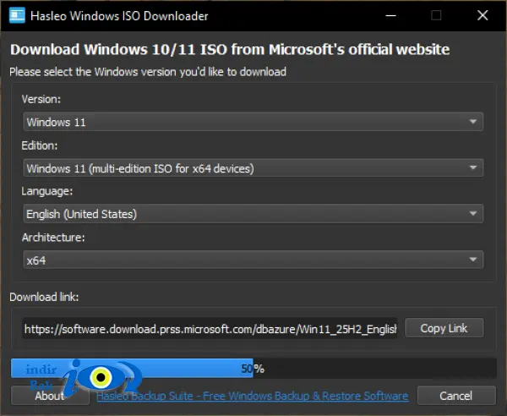Cancel the ISO download
This screenshot has width=507, height=416.
(x=456, y=396)
